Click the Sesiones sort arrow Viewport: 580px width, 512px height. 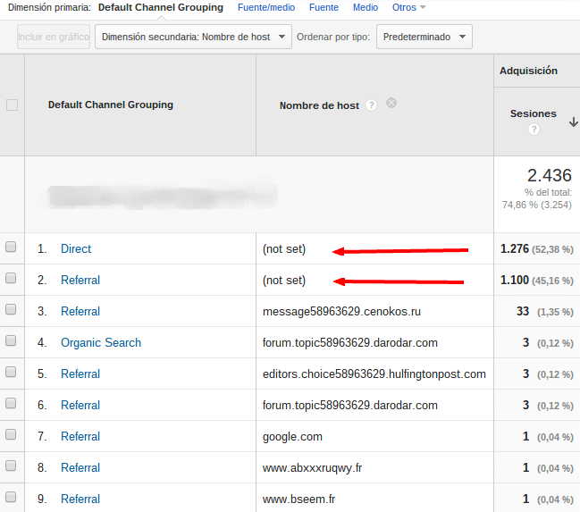tap(574, 122)
